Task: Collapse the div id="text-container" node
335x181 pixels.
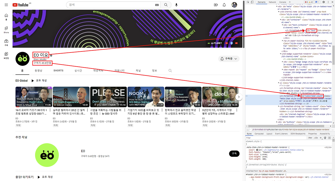Action: pyautogui.click(x=282, y=25)
